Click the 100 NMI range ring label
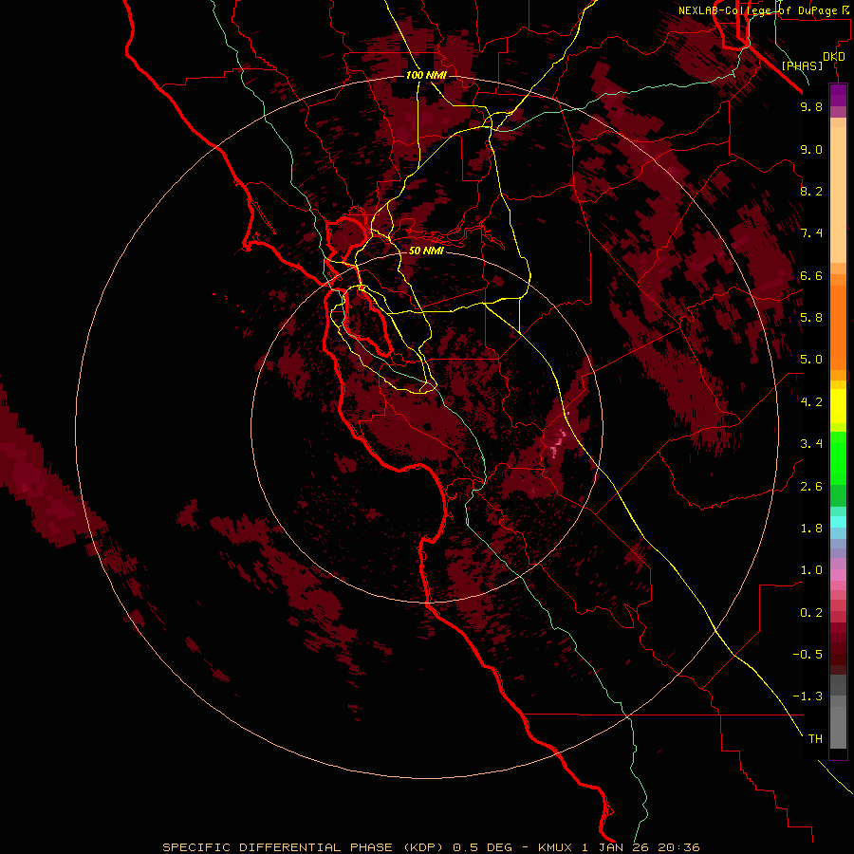 426,75
